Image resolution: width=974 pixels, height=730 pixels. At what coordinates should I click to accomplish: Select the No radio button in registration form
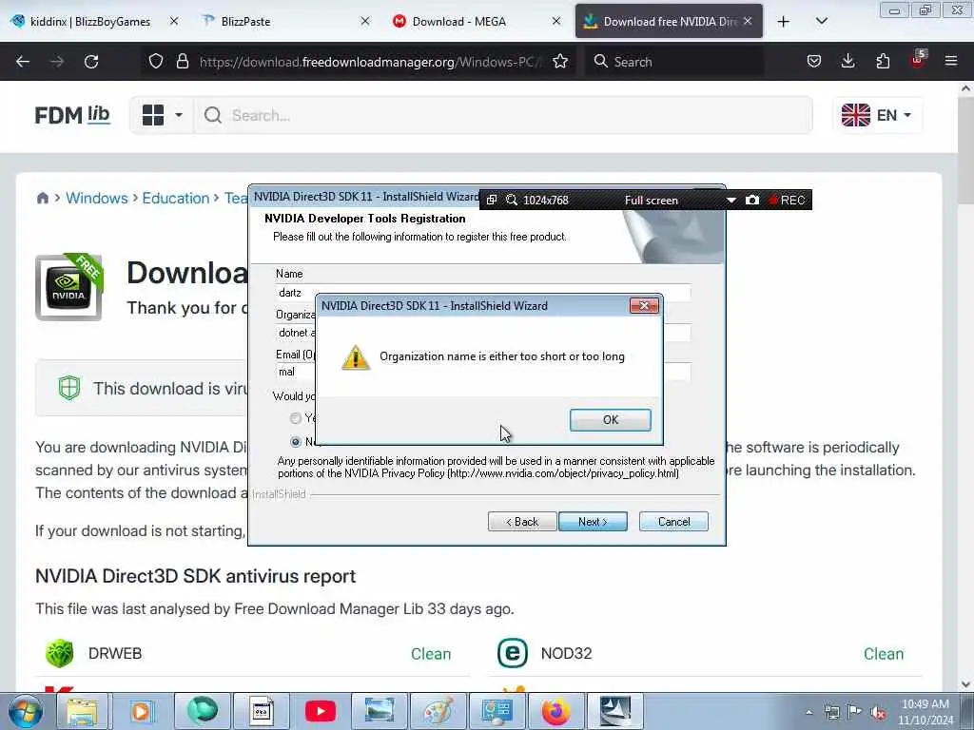coord(296,442)
